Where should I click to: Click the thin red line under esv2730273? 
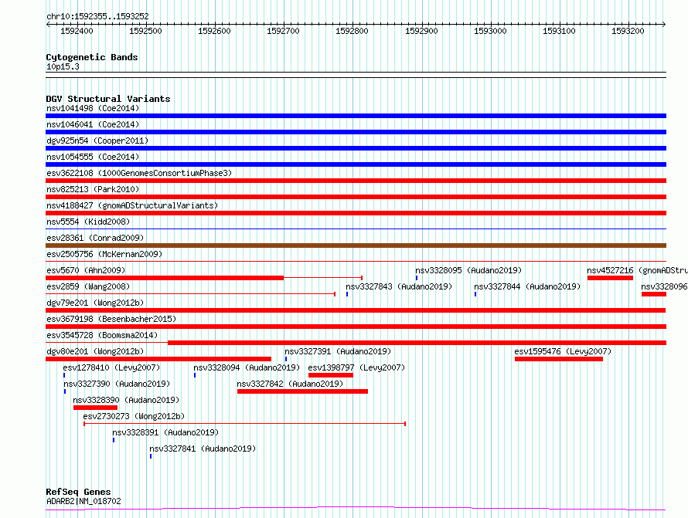tap(244, 424)
